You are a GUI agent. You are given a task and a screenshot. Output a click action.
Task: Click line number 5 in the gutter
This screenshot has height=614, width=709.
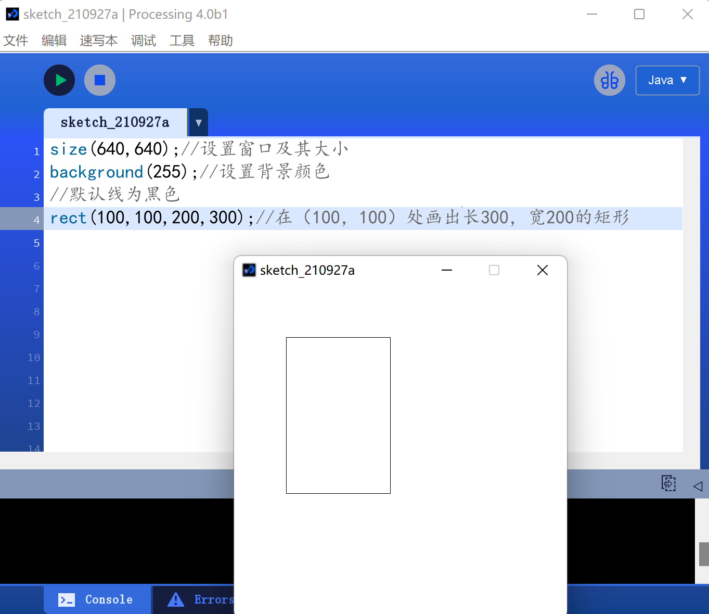pyautogui.click(x=36, y=243)
